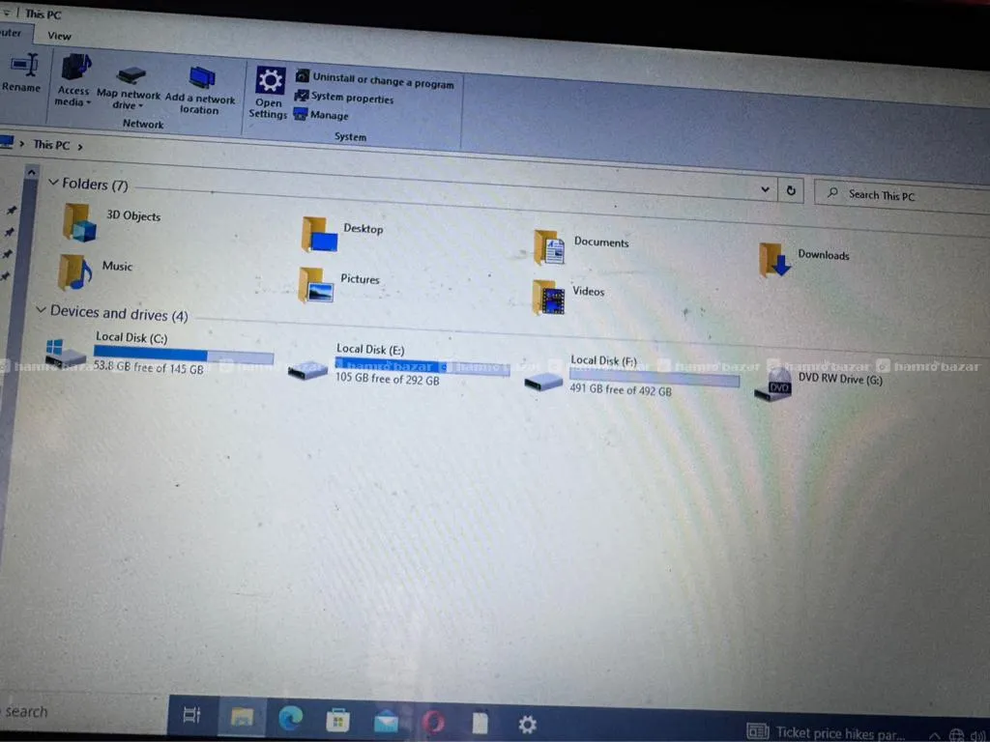Open the address bar history dropdown
Image resolution: width=990 pixels, height=742 pixels.
[766, 190]
